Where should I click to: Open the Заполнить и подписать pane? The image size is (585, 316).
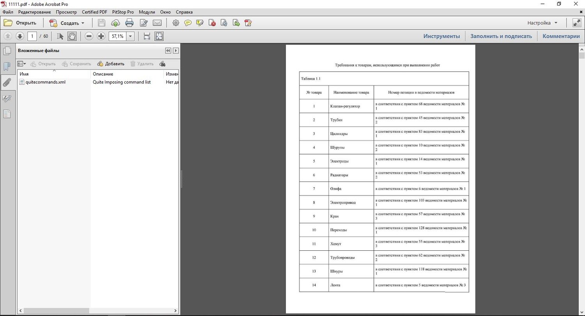(x=501, y=36)
